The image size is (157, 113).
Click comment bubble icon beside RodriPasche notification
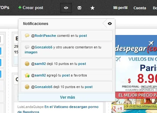(27, 36)
